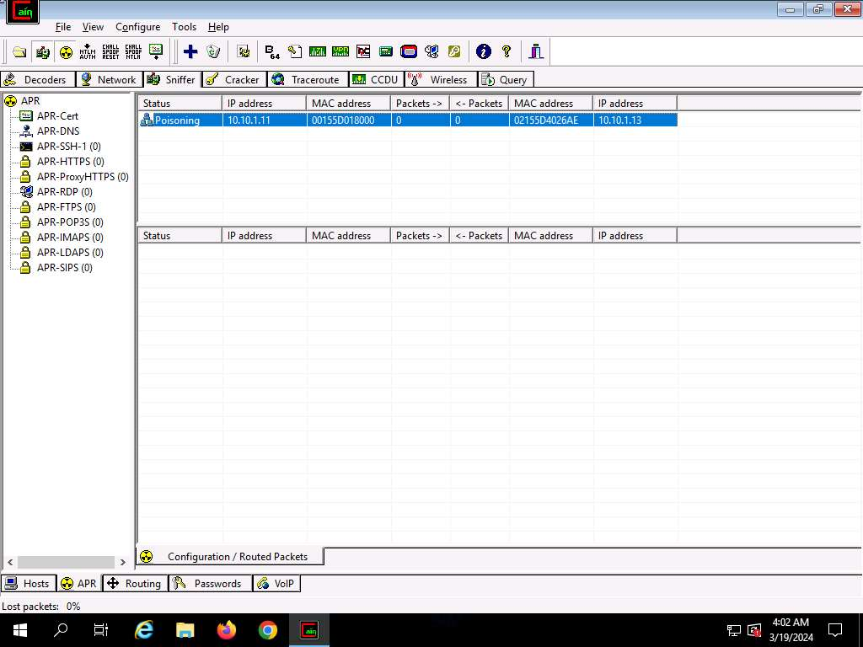
Task: Open Firefox from the taskbar
Action: click(x=227, y=629)
